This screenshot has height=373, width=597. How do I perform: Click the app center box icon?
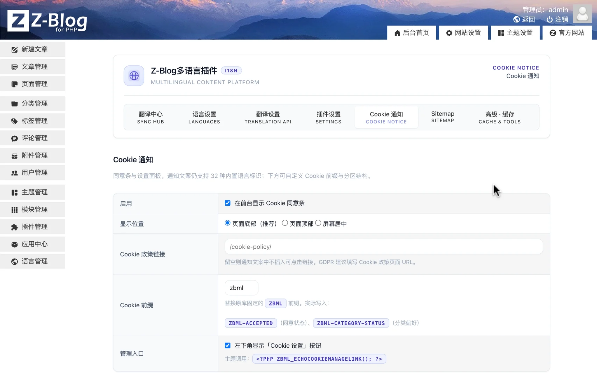[x=14, y=244]
